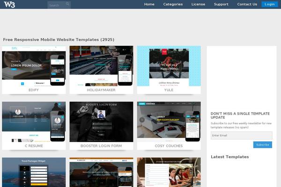Open the Categories menu
Viewport: 281px width, 187px height.
(173, 4)
